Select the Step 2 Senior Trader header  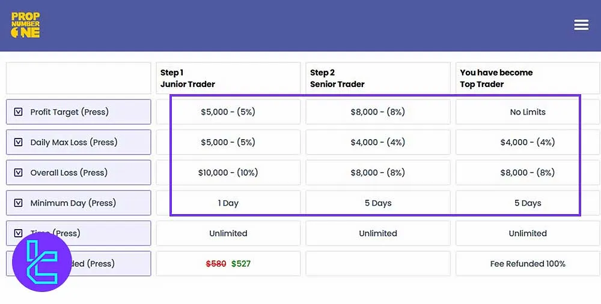click(378, 79)
